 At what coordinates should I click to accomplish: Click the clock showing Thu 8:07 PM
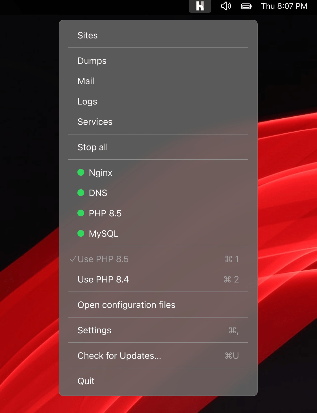click(x=284, y=6)
